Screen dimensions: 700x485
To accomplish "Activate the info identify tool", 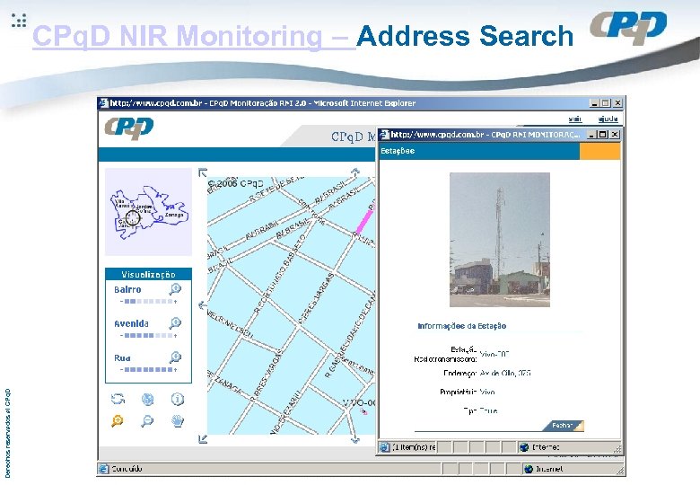I will (177, 399).
